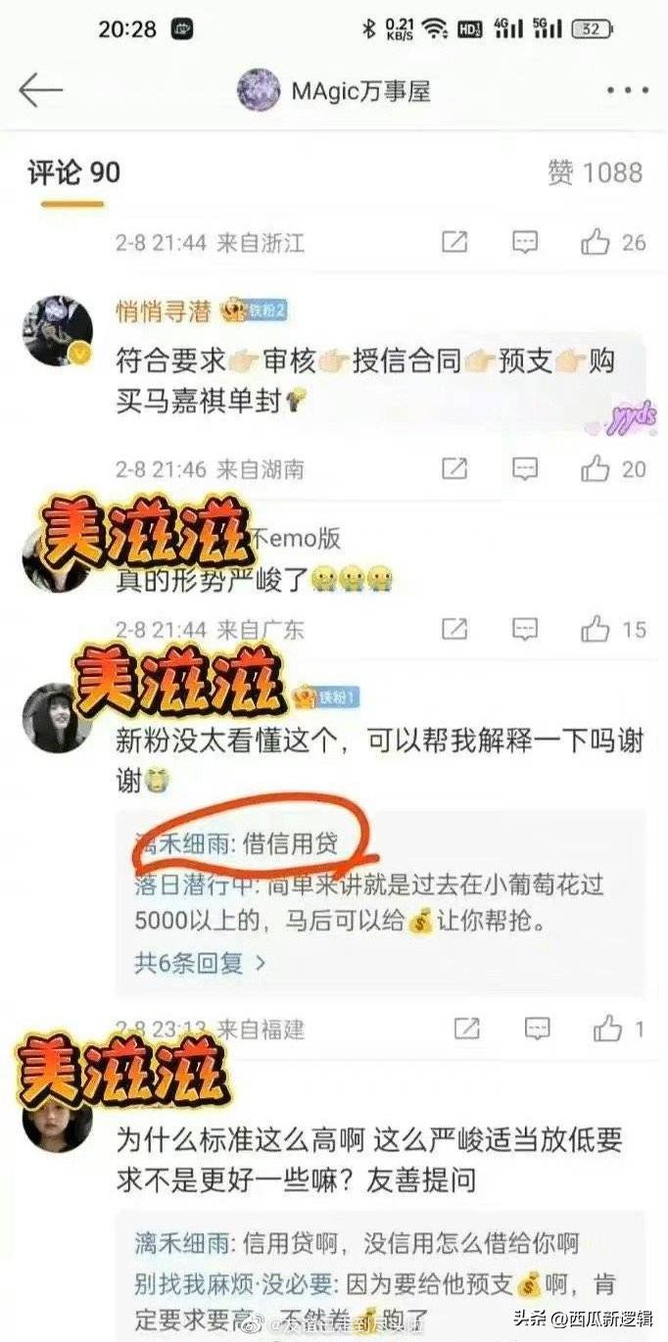The image size is (668, 1342).
Task: Tap the back arrow
Action: click(x=40, y=90)
